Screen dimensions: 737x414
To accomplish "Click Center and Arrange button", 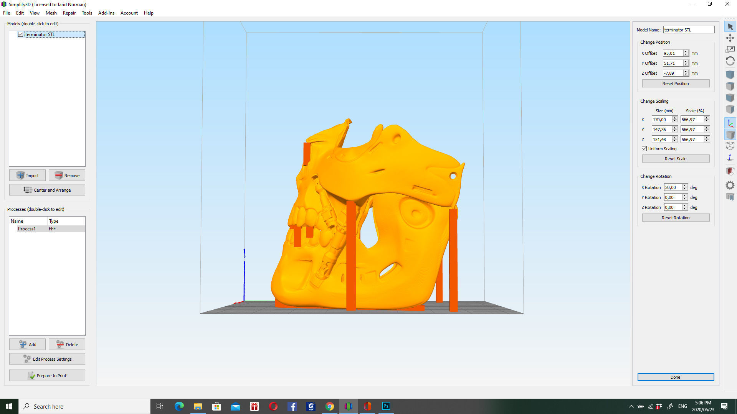I will 47,190.
